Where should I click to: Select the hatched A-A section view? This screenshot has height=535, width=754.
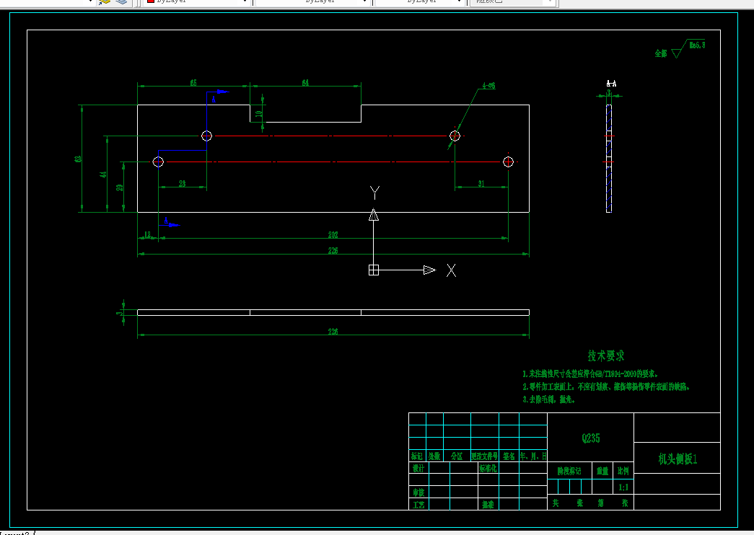pyautogui.click(x=609, y=159)
